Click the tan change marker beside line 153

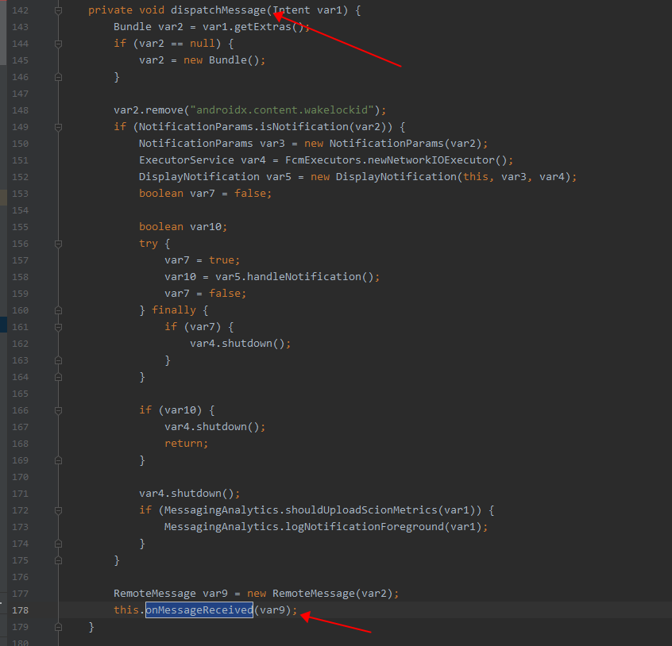[x=3, y=198]
